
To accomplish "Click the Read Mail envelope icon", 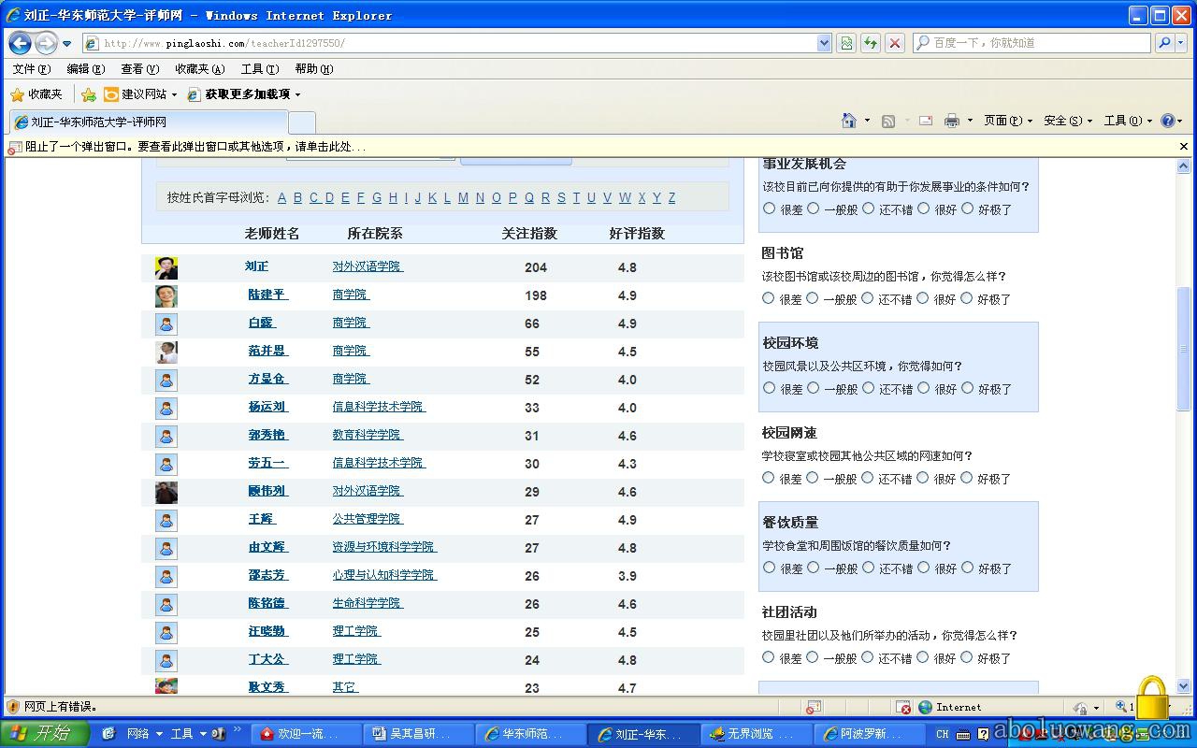I will tap(926, 121).
